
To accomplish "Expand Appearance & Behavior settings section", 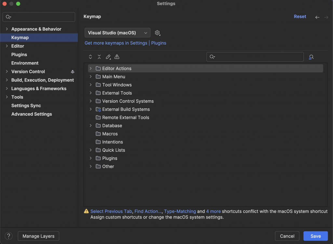I will pos(7,29).
